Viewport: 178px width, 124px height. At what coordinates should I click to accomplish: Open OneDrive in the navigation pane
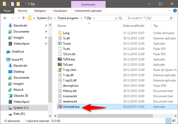click(18, 51)
